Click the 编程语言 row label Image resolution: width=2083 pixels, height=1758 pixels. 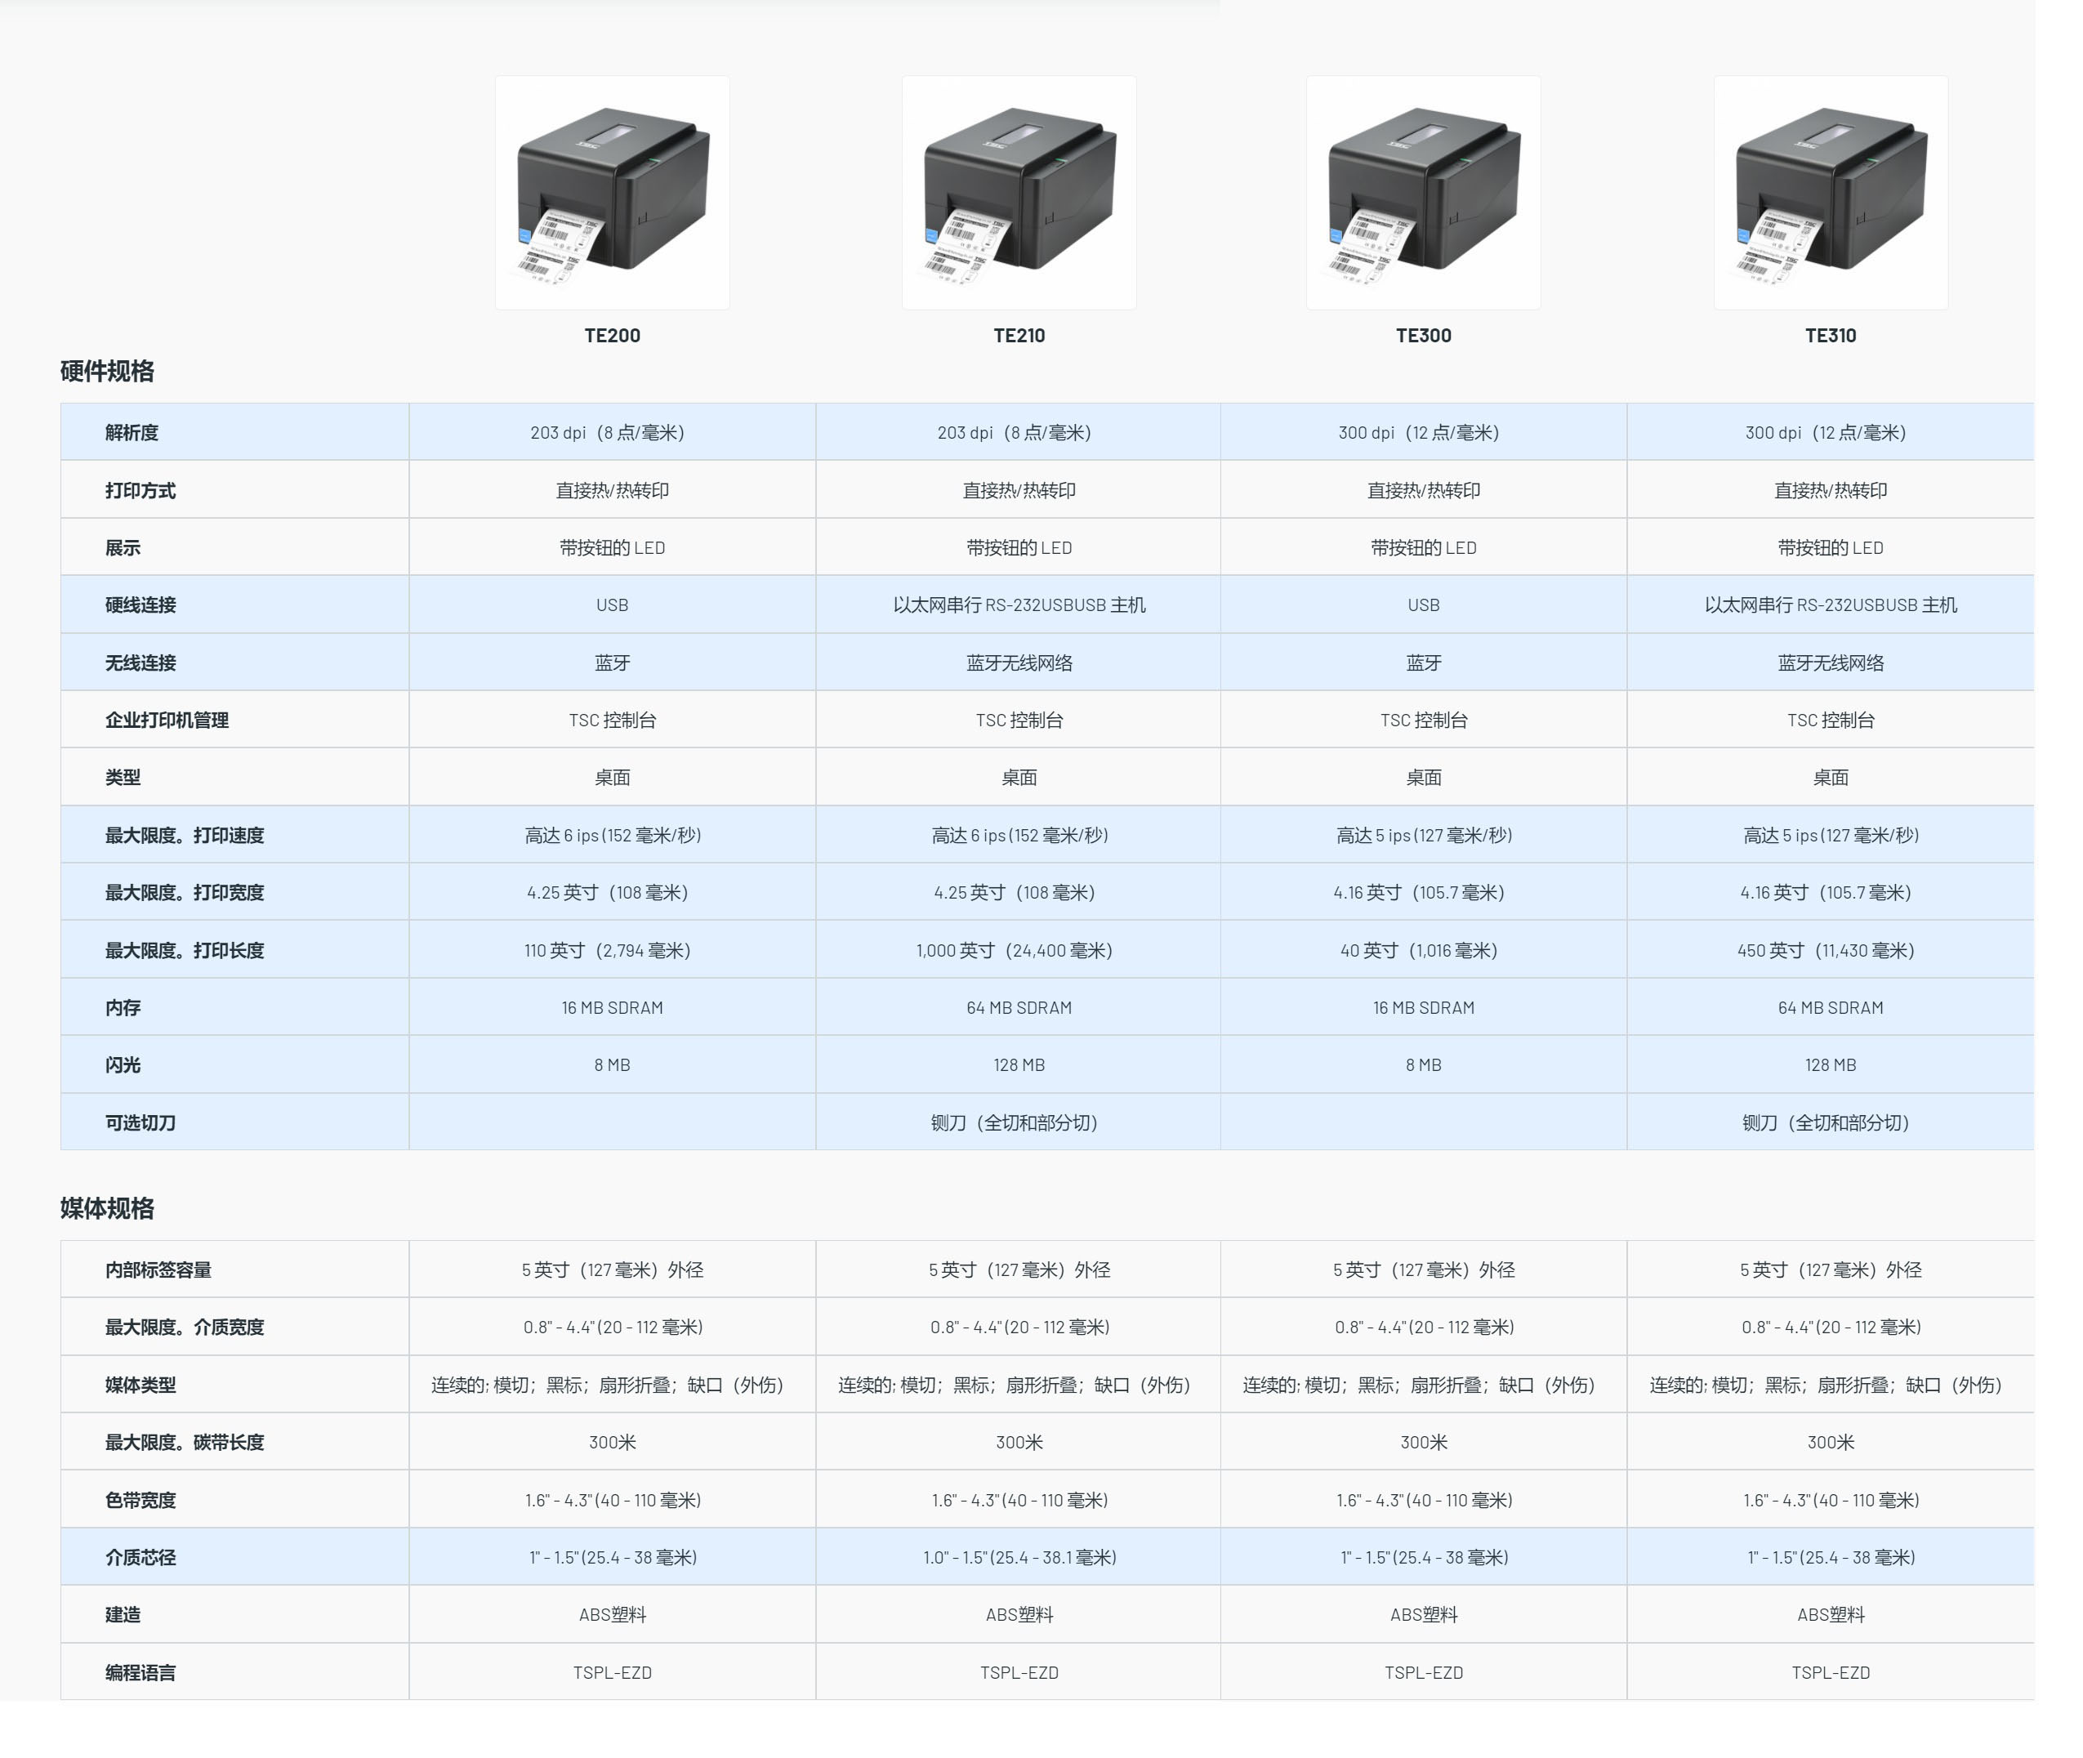click(141, 1673)
